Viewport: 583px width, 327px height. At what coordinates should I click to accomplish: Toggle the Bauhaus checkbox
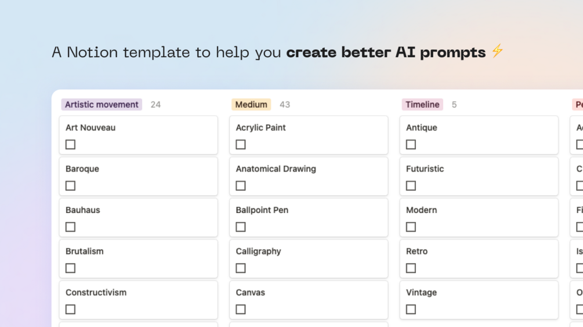click(x=71, y=227)
